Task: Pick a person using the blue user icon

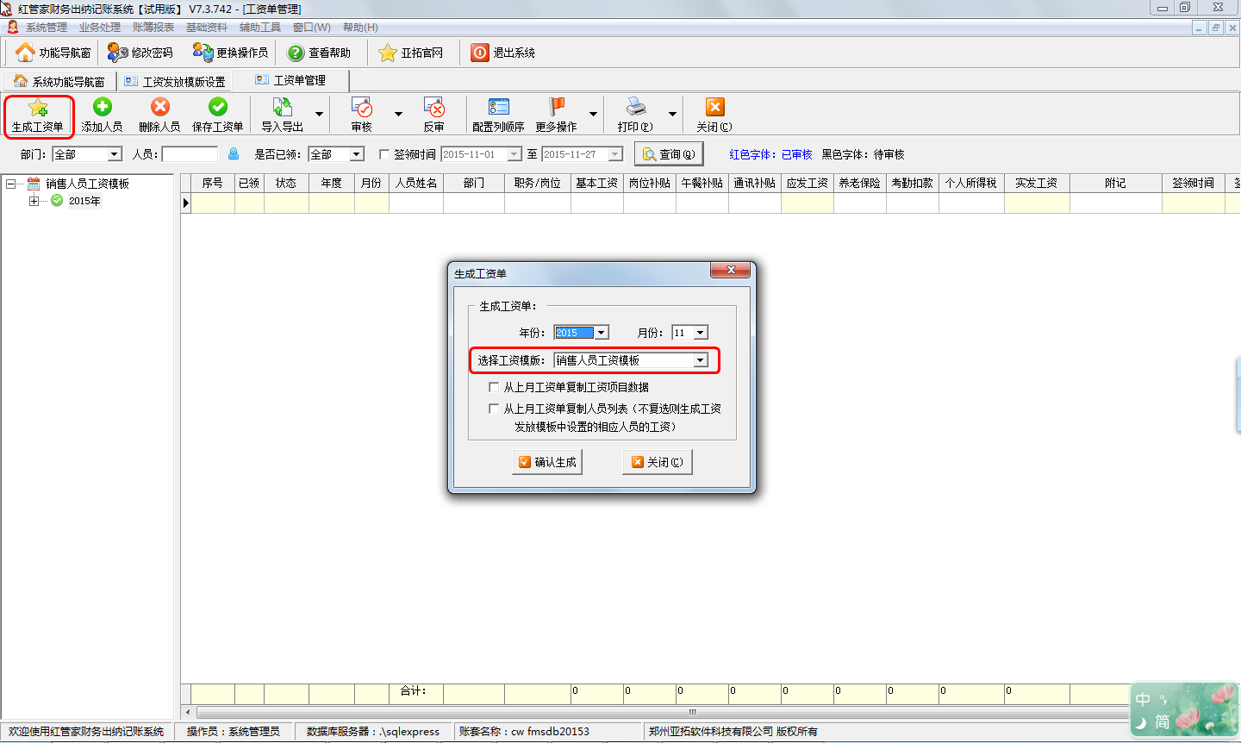Action: [x=234, y=154]
